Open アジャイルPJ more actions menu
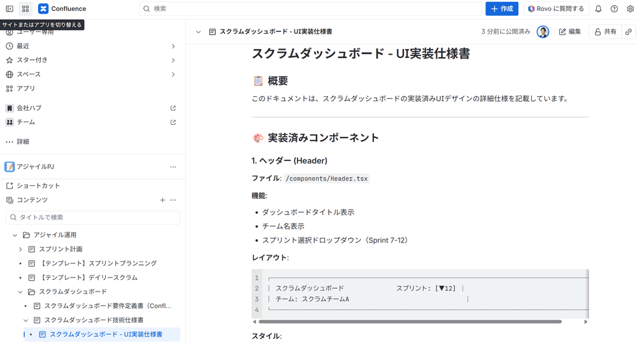The height and width of the screenshot is (345, 637). pos(173,166)
